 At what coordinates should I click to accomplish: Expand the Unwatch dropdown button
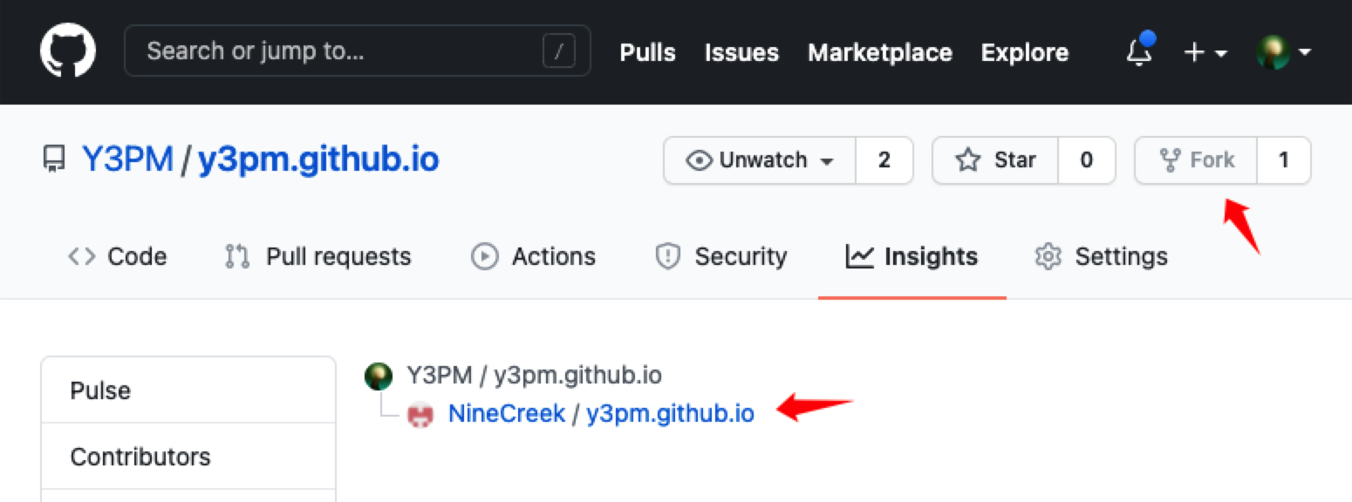point(760,160)
